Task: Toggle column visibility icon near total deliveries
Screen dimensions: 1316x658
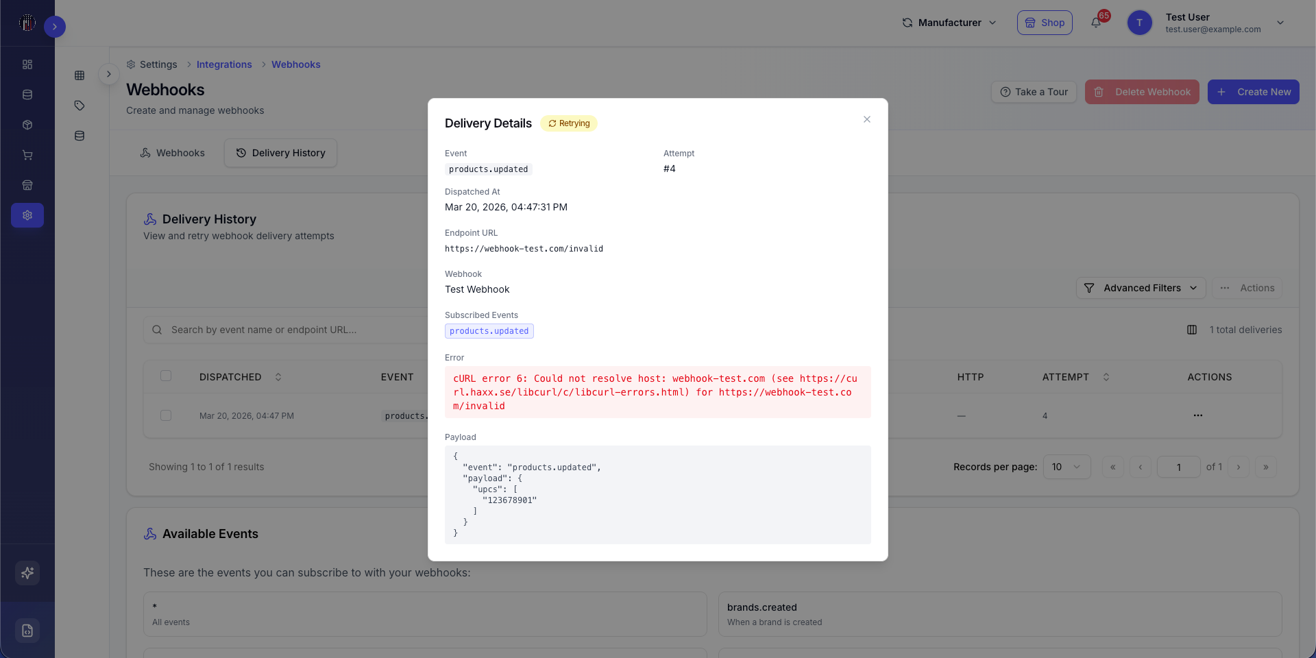Action: (1192, 330)
